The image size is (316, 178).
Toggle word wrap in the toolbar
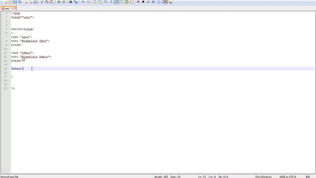click(x=106, y=2)
